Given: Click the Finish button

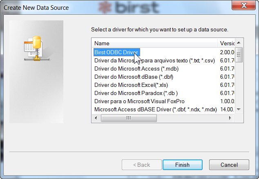Looking at the screenshot, I should (183, 165).
